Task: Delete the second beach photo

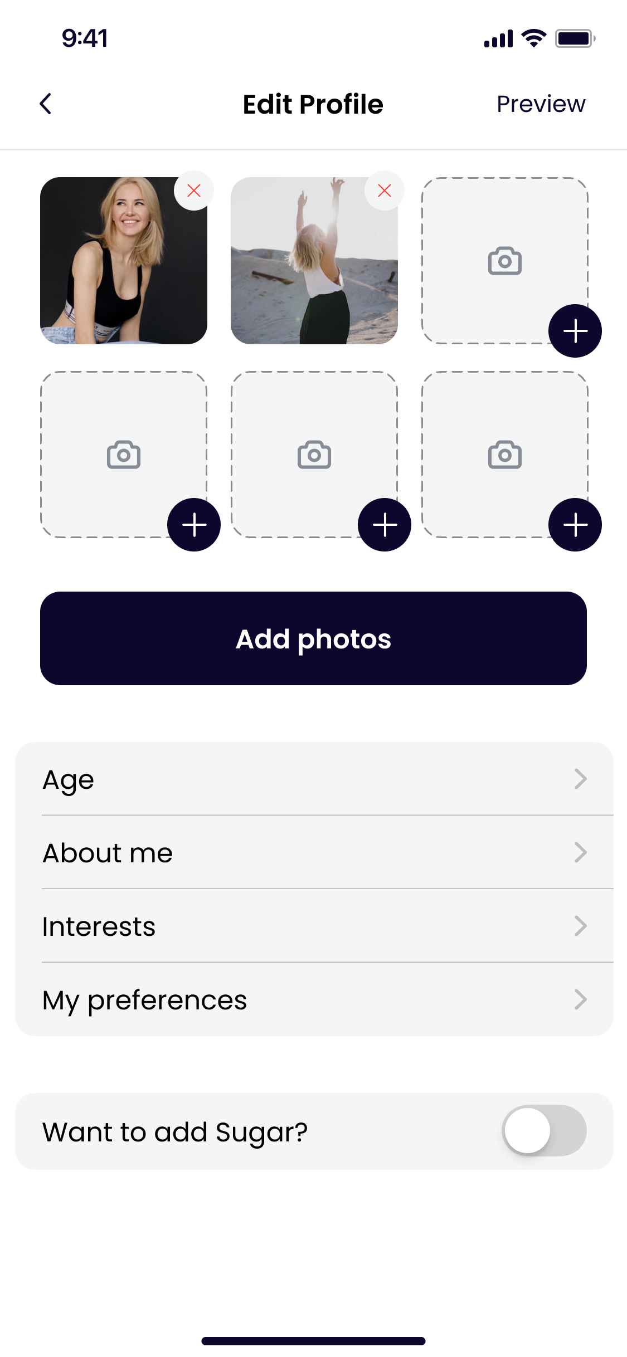Action: tap(385, 191)
